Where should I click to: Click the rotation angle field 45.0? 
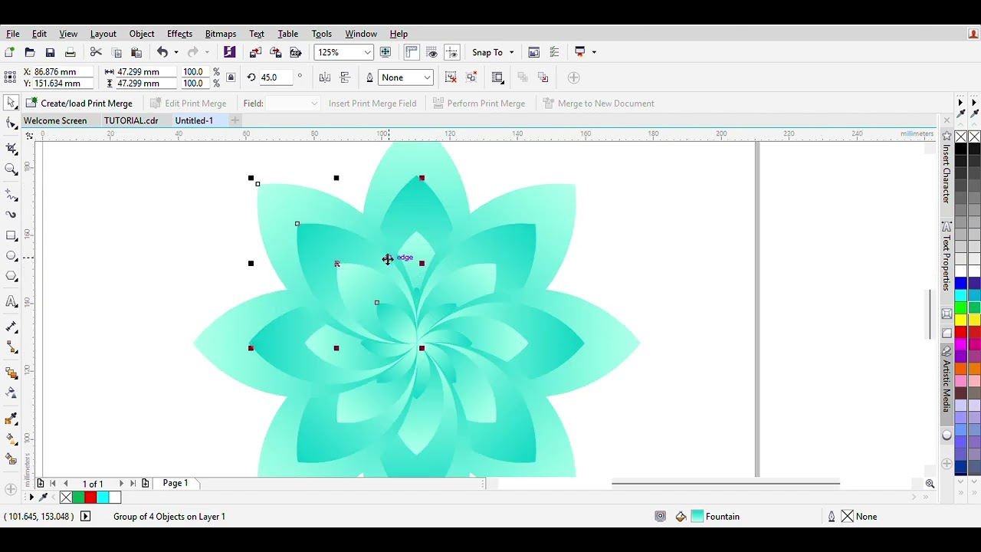[x=275, y=77]
